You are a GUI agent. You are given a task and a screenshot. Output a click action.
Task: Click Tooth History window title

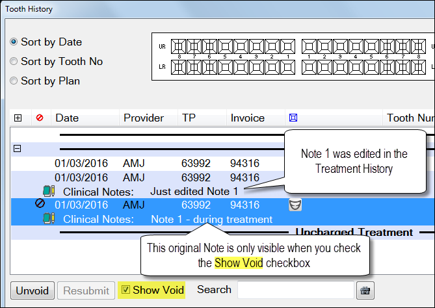(x=29, y=9)
